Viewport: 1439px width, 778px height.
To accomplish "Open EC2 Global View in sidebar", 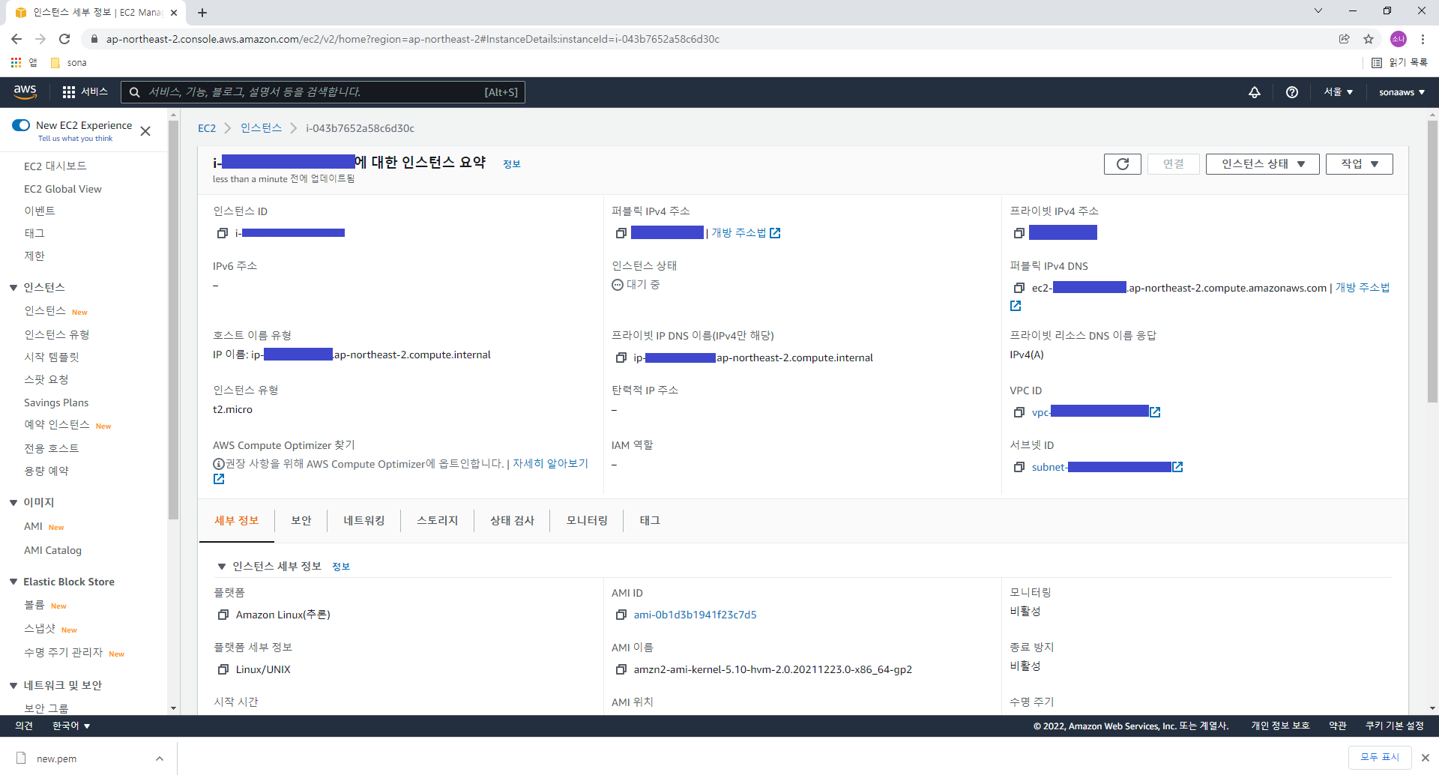I will [63, 189].
